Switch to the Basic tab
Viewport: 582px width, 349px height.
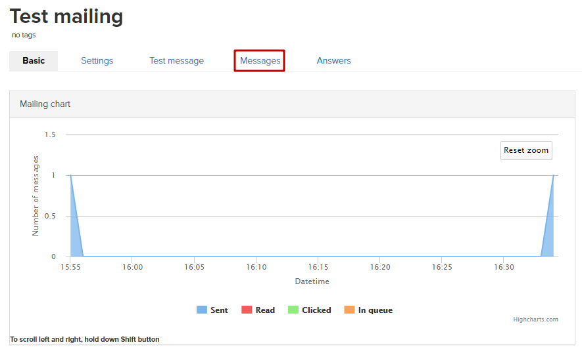34,61
